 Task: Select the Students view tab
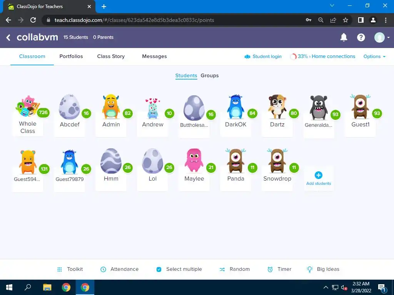[x=186, y=76]
